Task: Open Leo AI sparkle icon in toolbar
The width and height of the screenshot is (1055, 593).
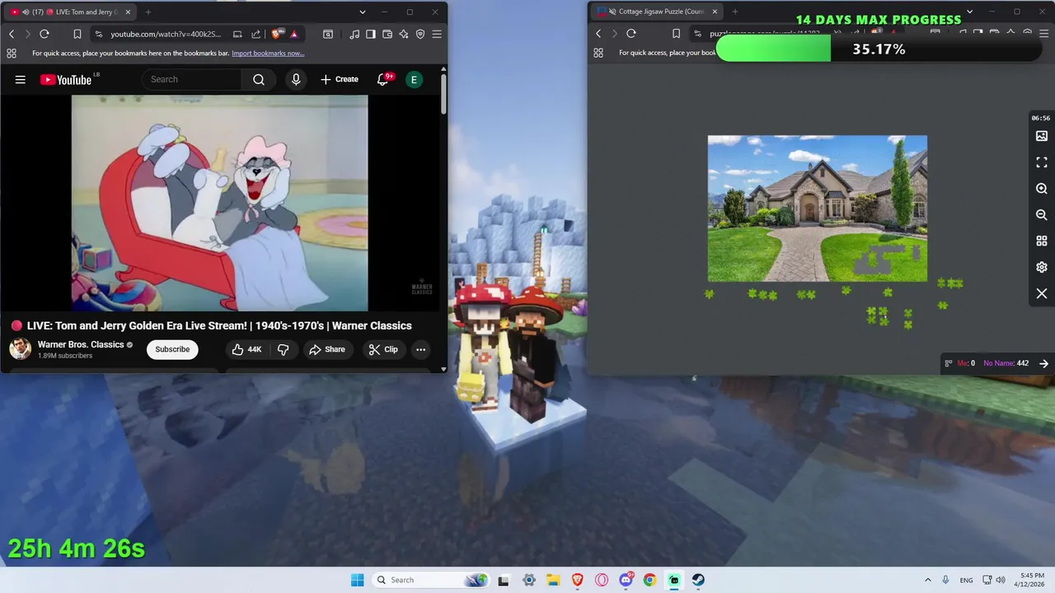Action: (404, 34)
